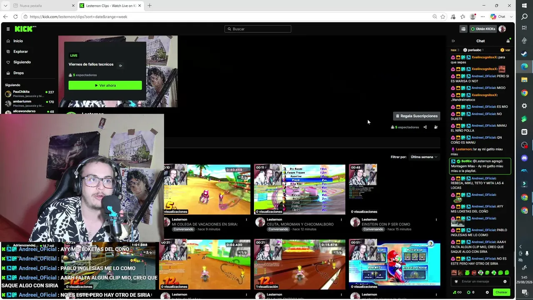The image size is (533, 300).
Task: Open Edge zoom control in address bar
Action: (x=435, y=17)
